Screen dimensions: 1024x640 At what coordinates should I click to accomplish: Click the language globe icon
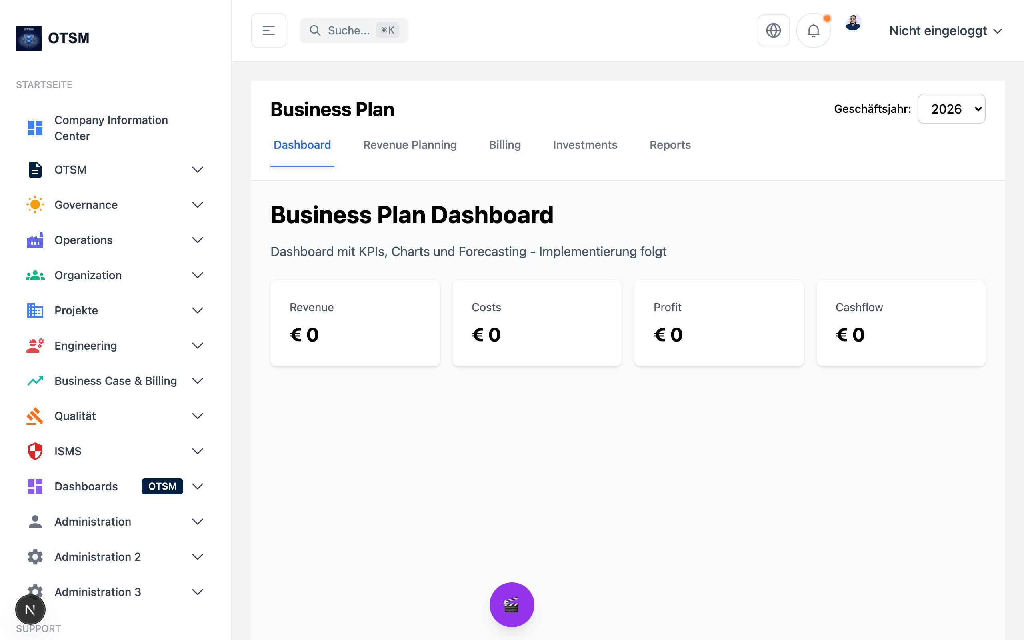coord(773,30)
